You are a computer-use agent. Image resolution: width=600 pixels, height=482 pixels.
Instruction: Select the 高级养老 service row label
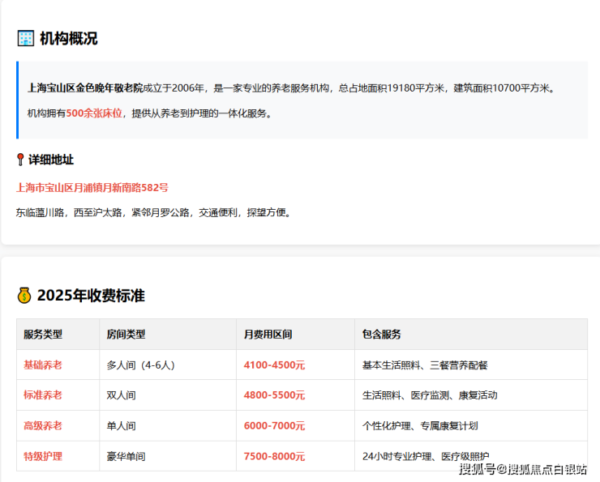(x=43, y=425)
